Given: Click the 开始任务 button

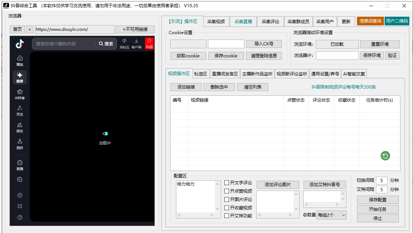Looking at the screenshot, I should point(378,209).
